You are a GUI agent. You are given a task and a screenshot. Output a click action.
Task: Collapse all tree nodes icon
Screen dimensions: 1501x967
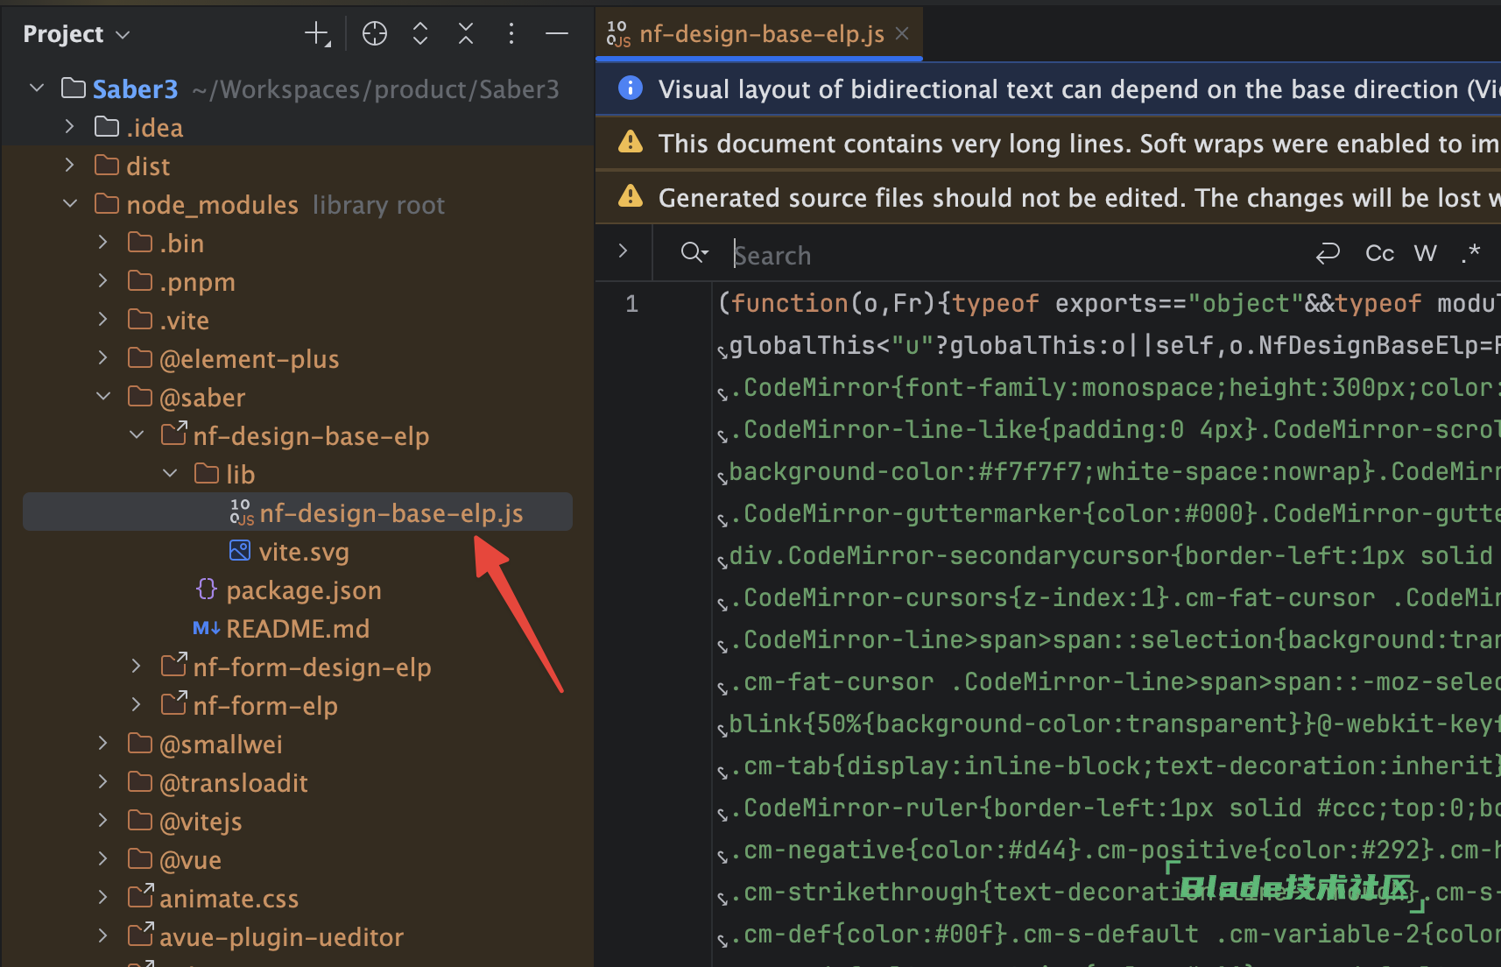coord(466,34)
